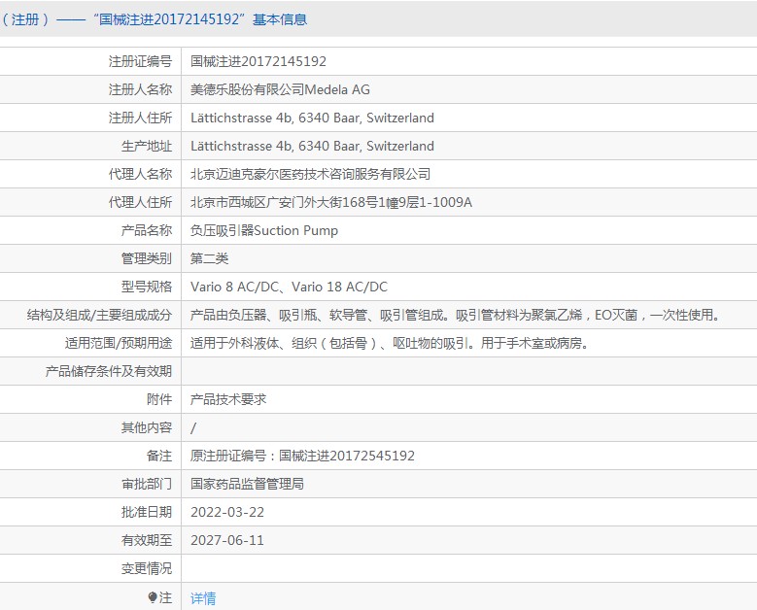Open the 详情 details link

point(203,598)
